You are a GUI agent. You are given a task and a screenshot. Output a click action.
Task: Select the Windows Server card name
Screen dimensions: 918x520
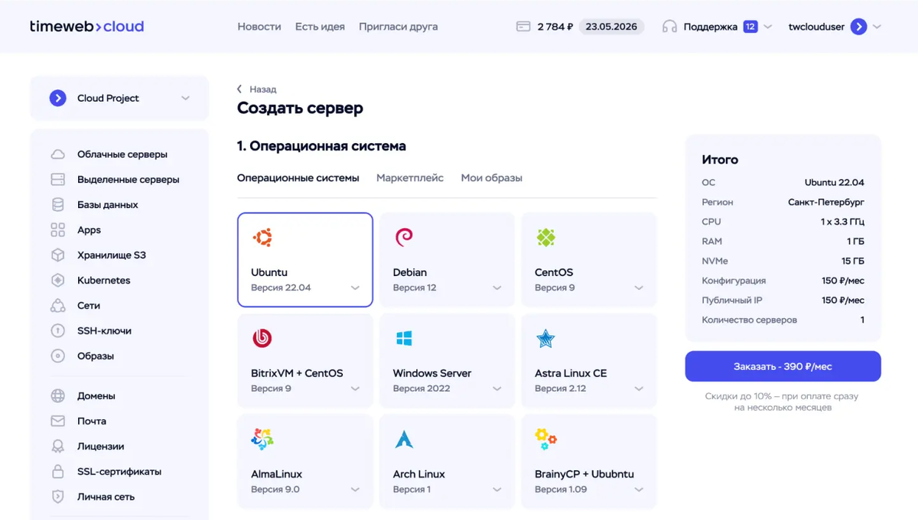(x=432, y=373)
